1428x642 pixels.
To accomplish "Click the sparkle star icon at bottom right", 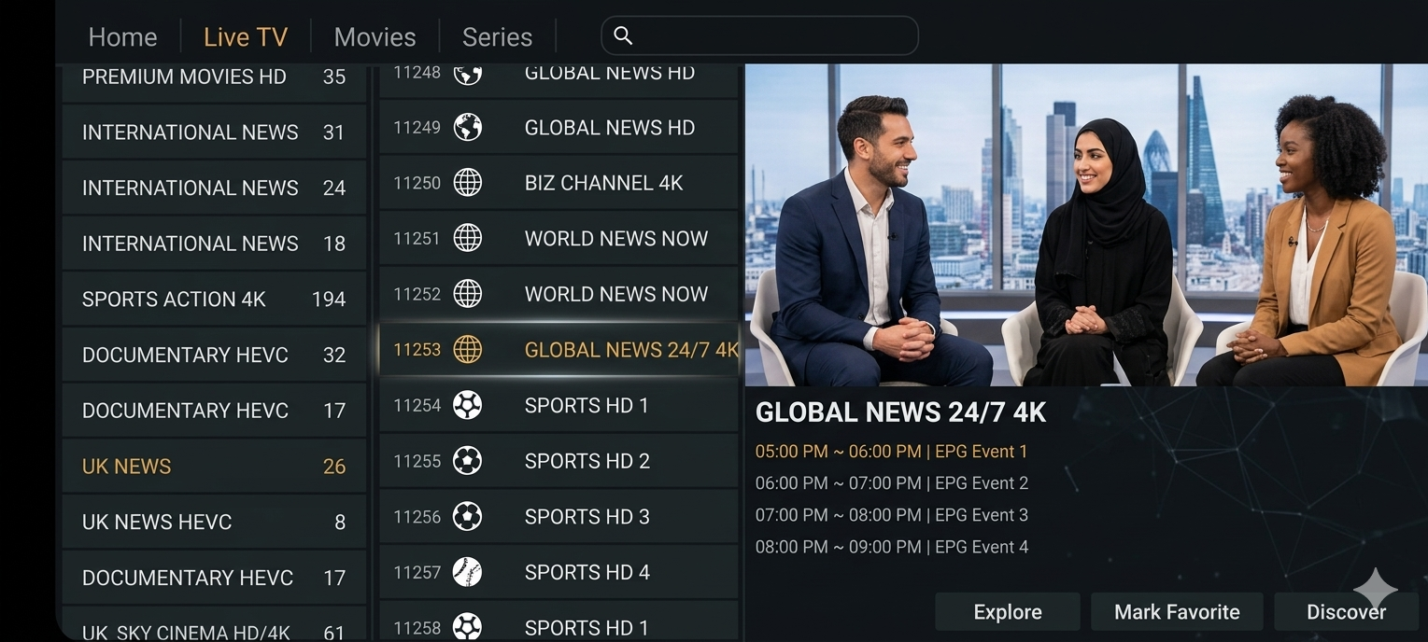I will click(1376, 590).
